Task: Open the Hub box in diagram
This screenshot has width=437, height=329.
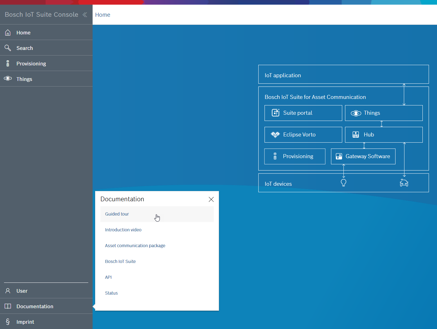Action: pos(384,135)
